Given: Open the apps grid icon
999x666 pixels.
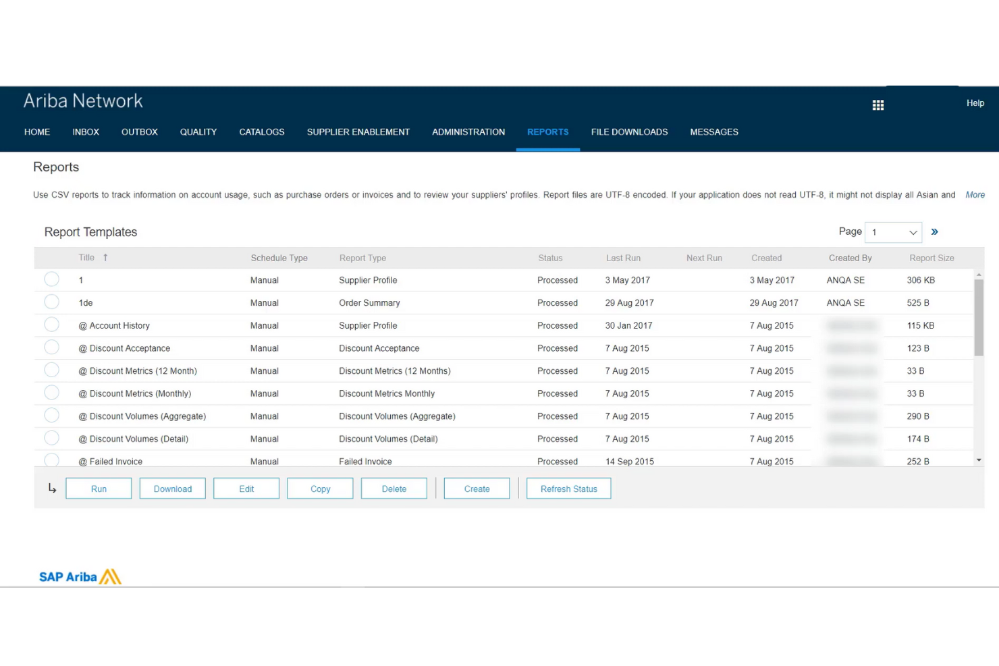Looking at the screenshot, I should (878, 105).
